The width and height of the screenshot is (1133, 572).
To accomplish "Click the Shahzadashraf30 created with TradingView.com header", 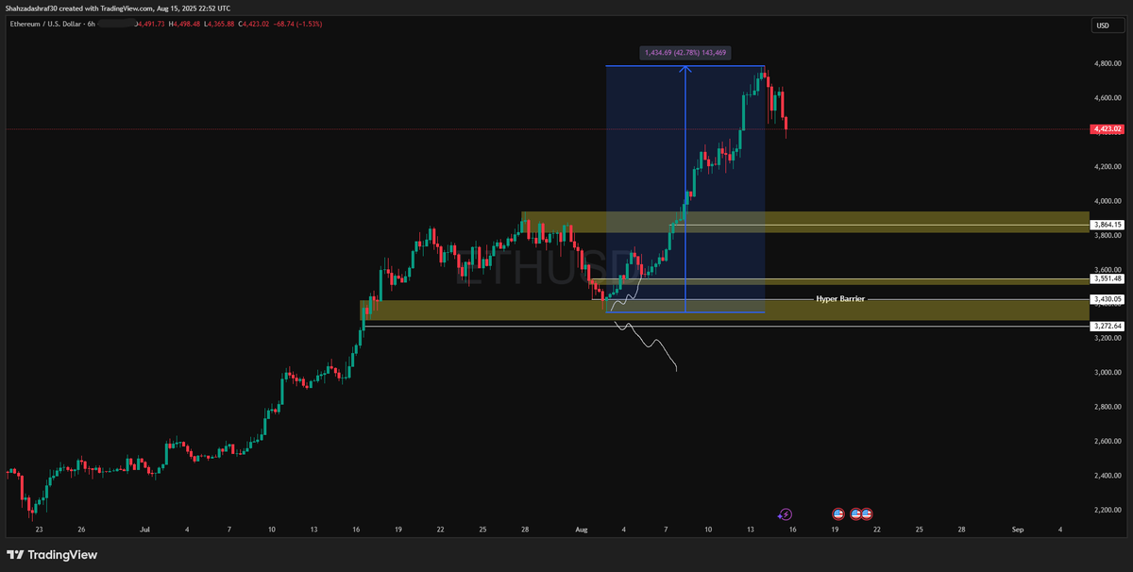I will point(117,8).
